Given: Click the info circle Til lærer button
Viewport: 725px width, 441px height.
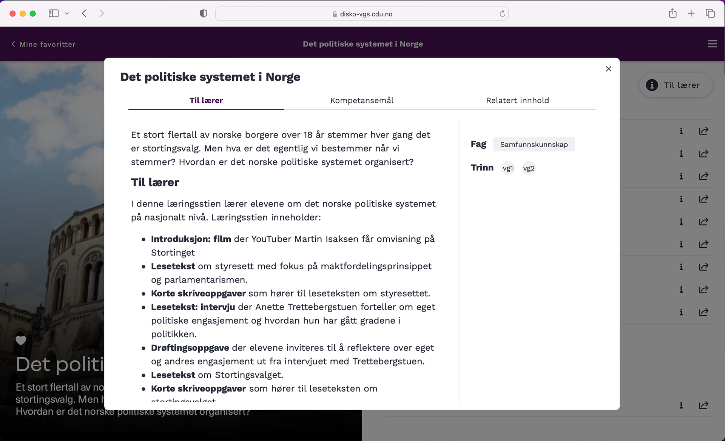Looking at the screenshot, I should 676,85.
